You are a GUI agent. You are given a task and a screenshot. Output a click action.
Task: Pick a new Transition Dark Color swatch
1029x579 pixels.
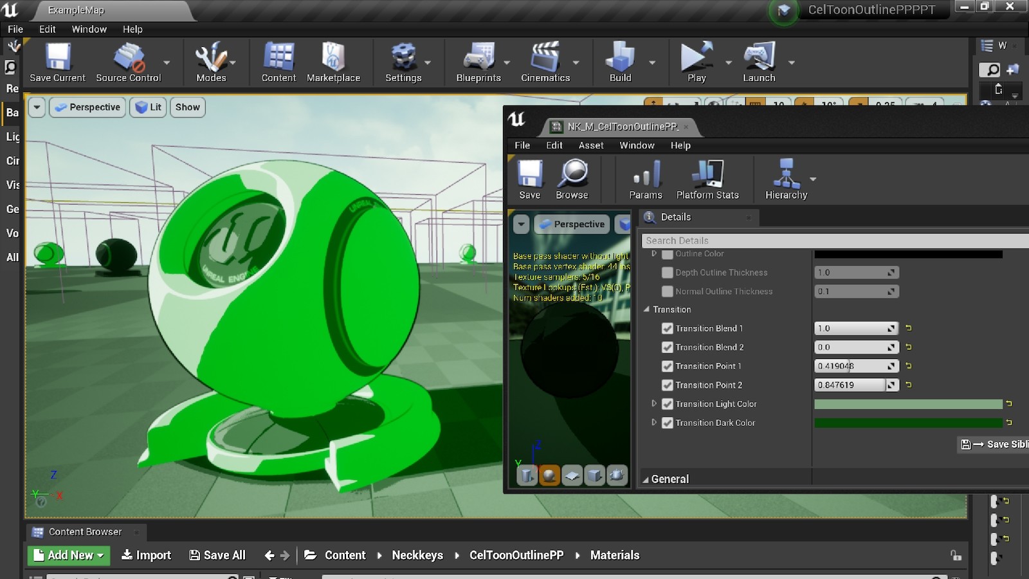[907, 423]
